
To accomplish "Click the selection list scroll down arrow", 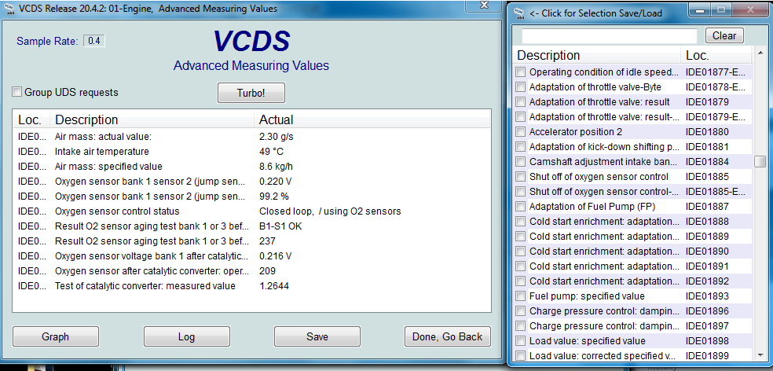I will coord(760,354).
